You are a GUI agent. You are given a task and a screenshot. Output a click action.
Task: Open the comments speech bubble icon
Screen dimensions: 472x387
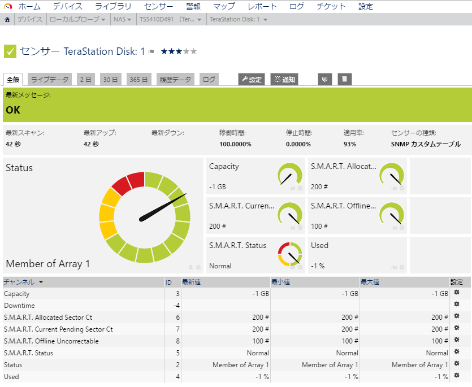click(324, 80)
